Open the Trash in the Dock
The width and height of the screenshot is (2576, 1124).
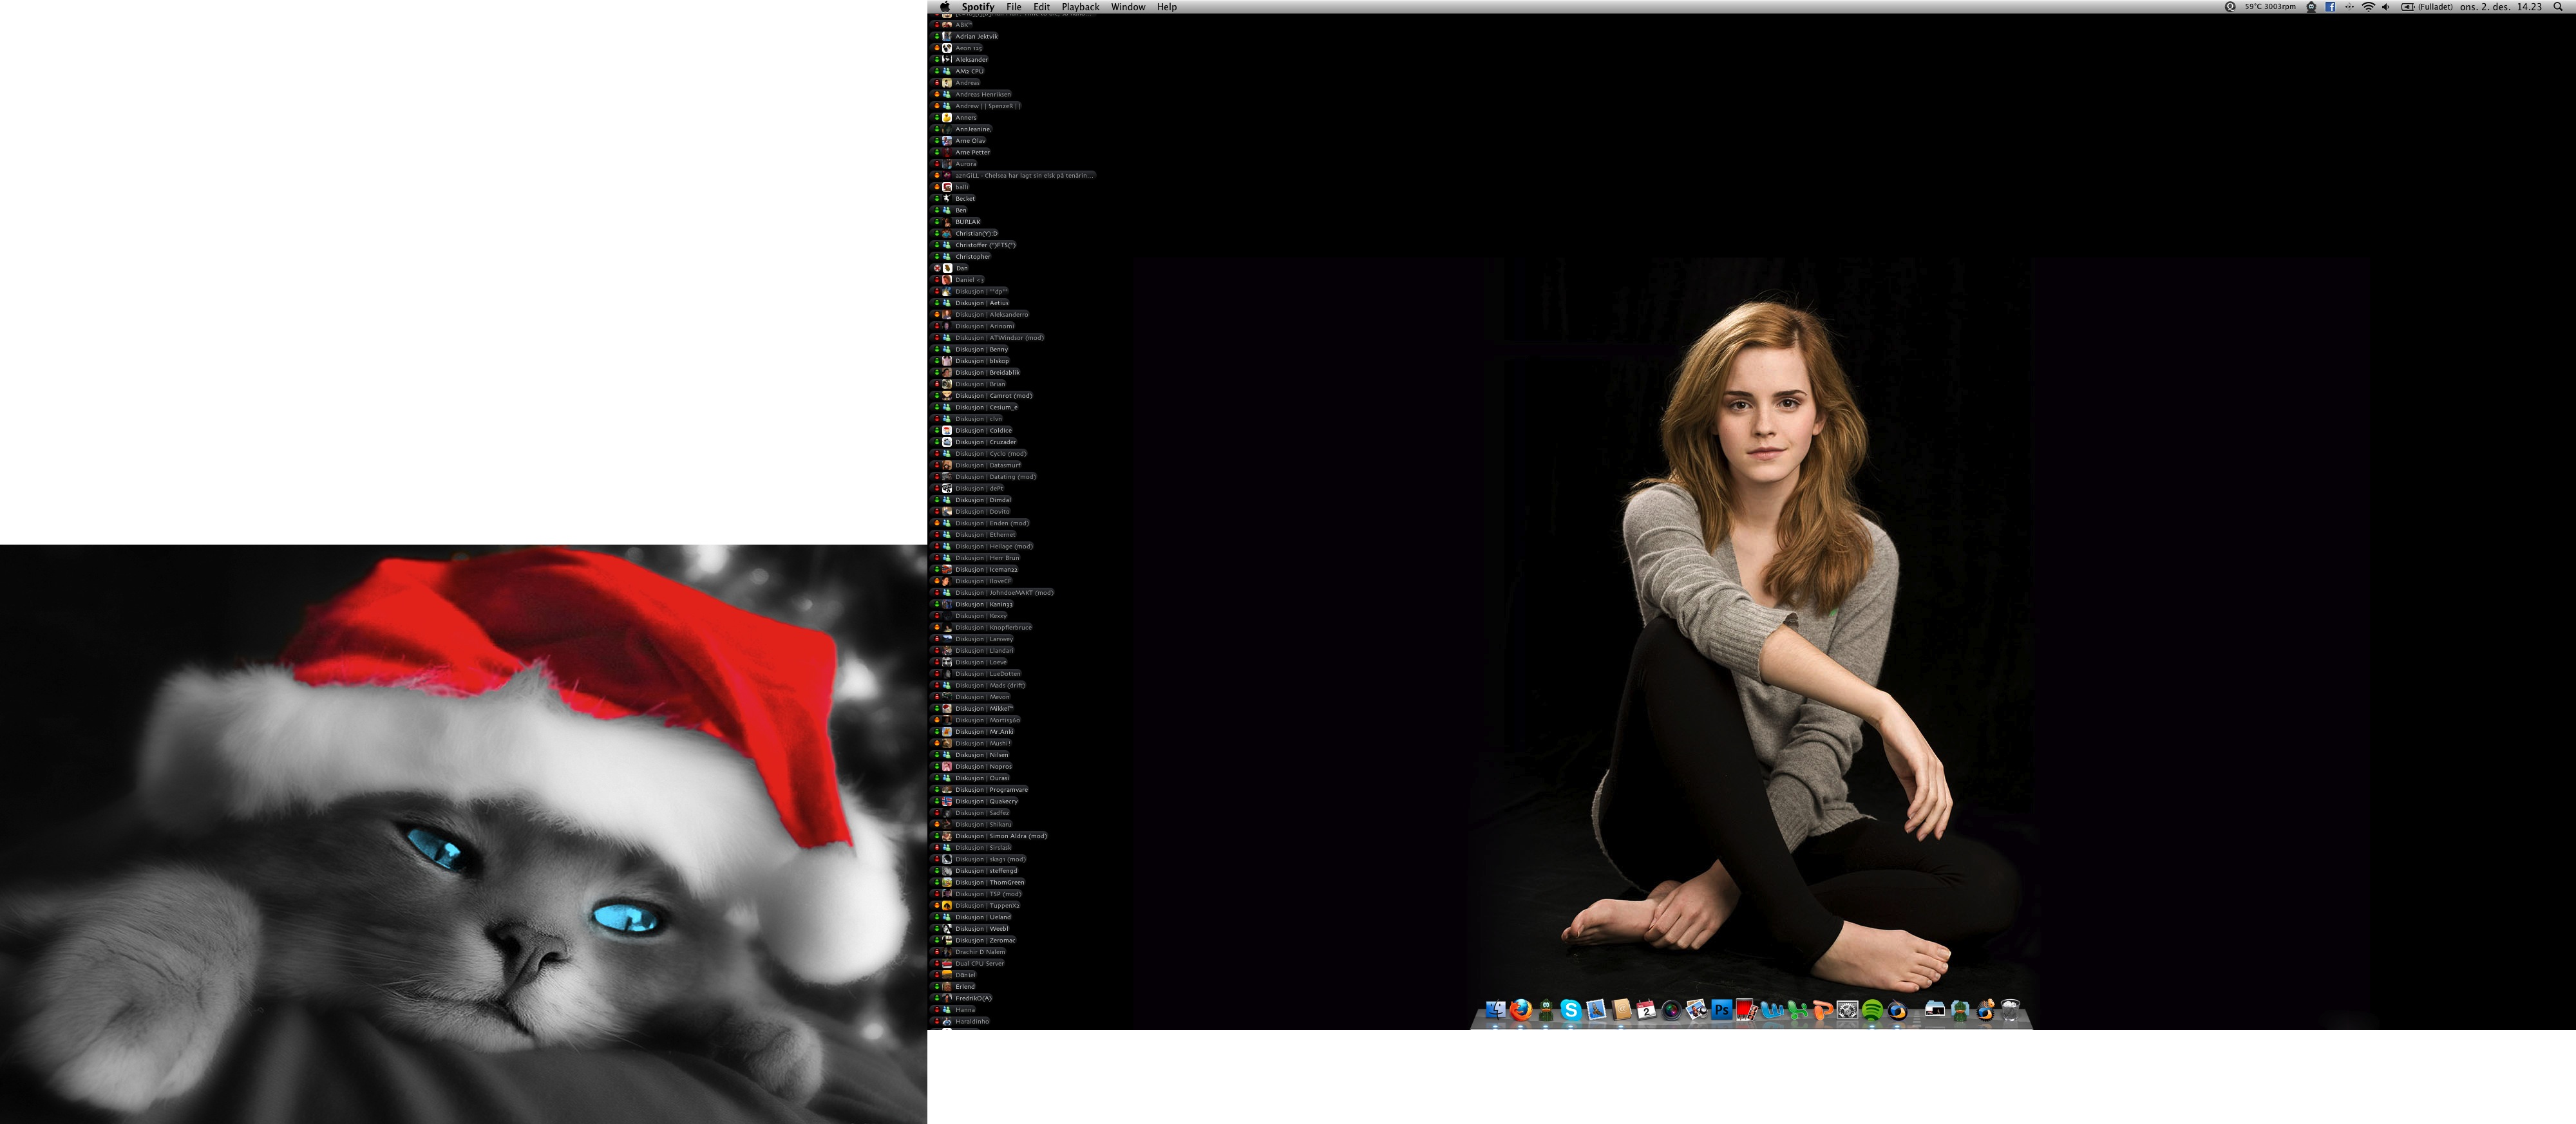(2011, 1010)
